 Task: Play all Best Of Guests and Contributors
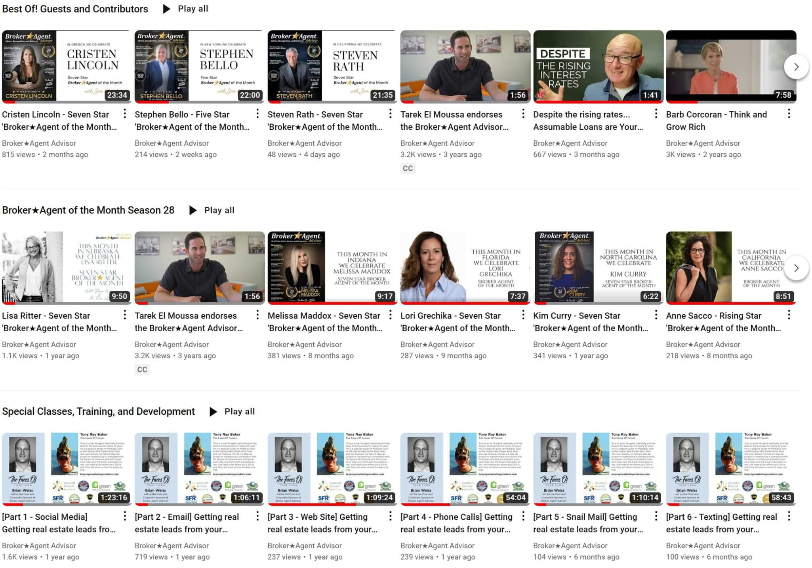pos(185,9)
